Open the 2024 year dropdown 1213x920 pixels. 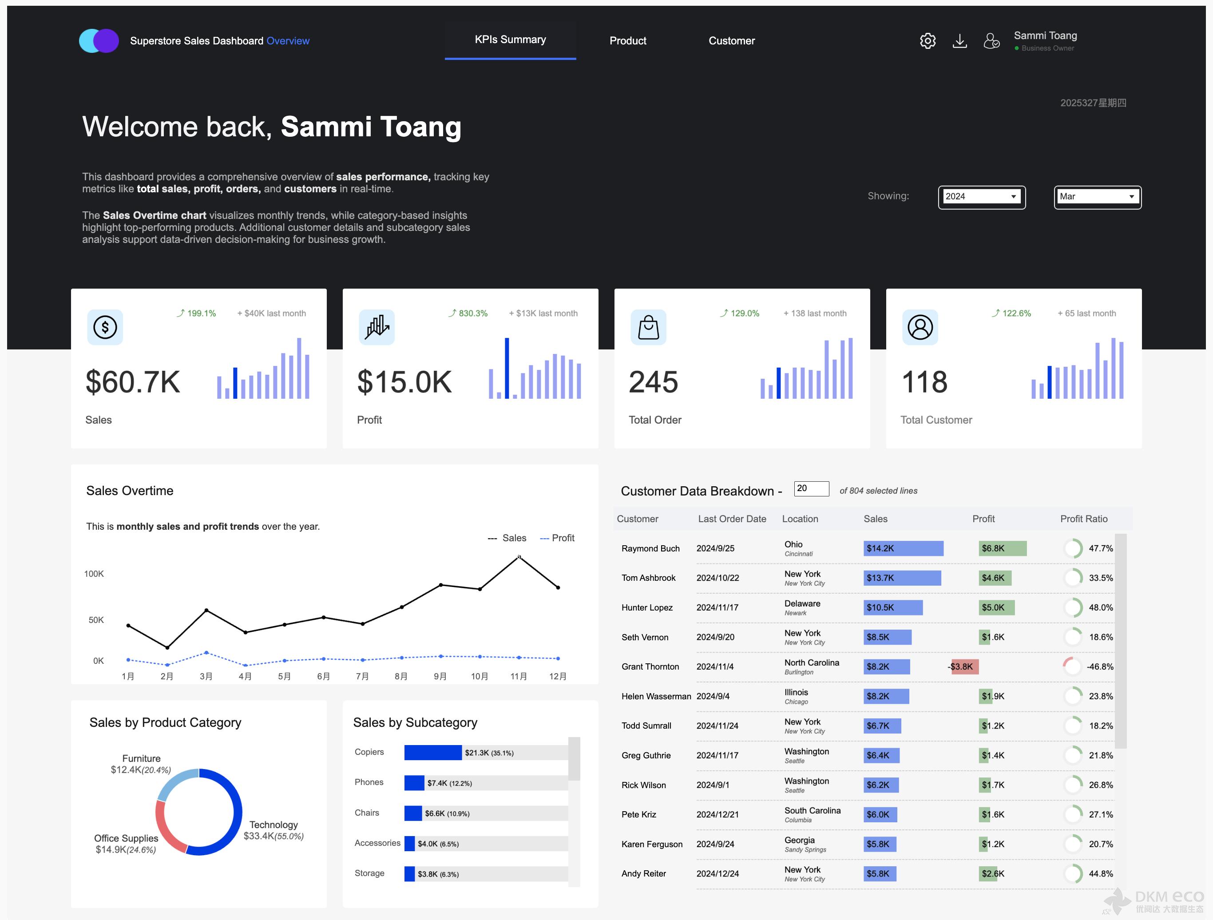tap(981, 197)
